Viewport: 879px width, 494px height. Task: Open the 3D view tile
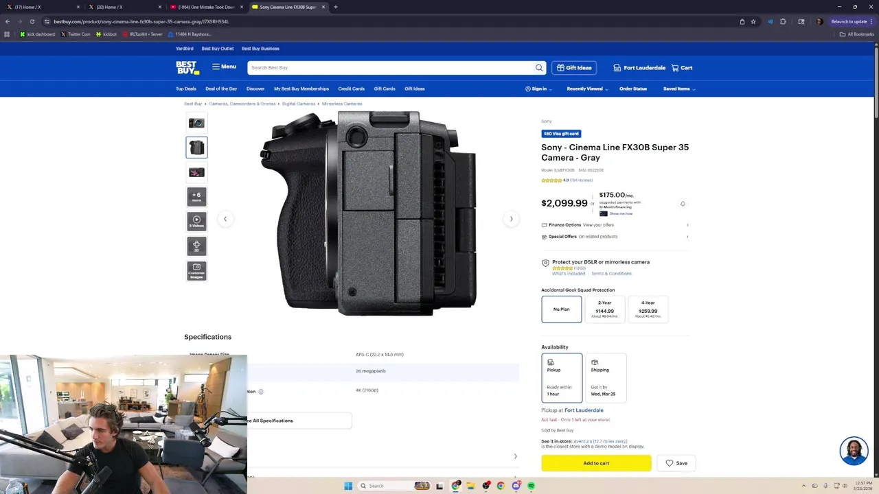tap(196, 246)
